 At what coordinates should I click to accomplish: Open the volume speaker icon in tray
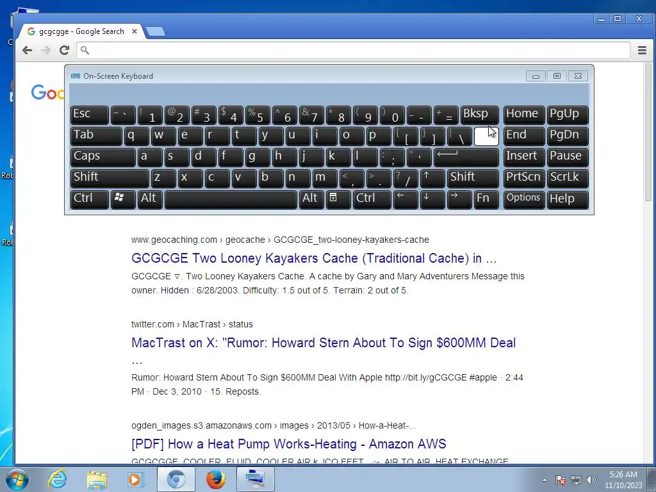591,480
